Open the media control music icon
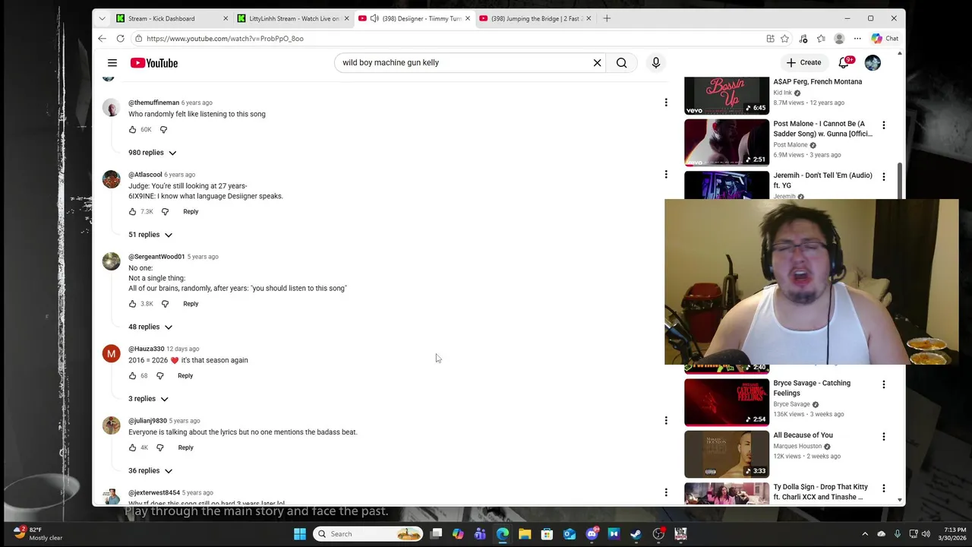The image size is (972, 547). tap(803, 39)
